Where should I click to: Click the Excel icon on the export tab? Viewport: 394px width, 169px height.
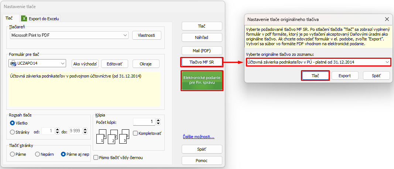pyautogui.click(x=24, y=18)
